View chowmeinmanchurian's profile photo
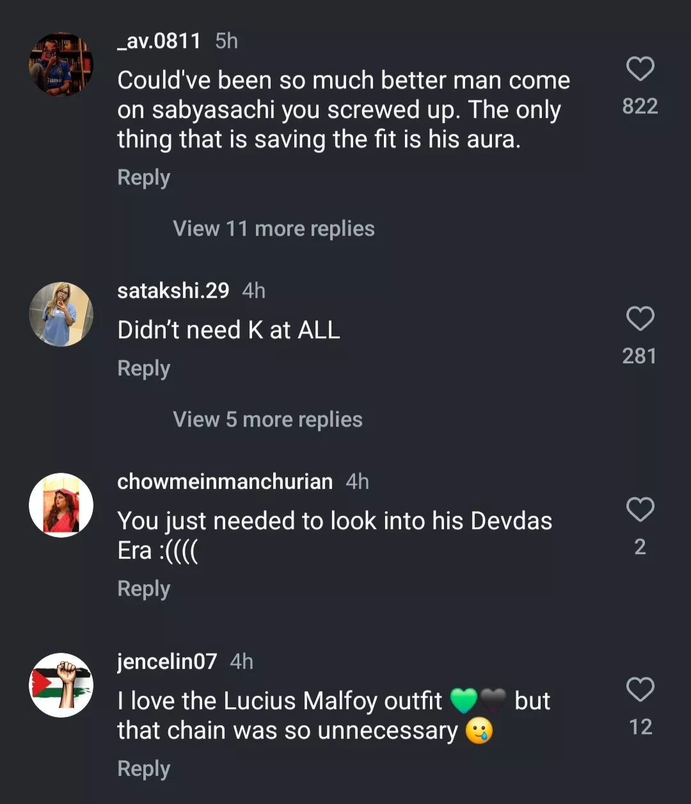This screenshot has width=691, height=804. coord(61,505)
